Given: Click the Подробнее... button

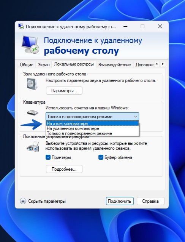Looking at the screenshot, I should pos(64,169).
